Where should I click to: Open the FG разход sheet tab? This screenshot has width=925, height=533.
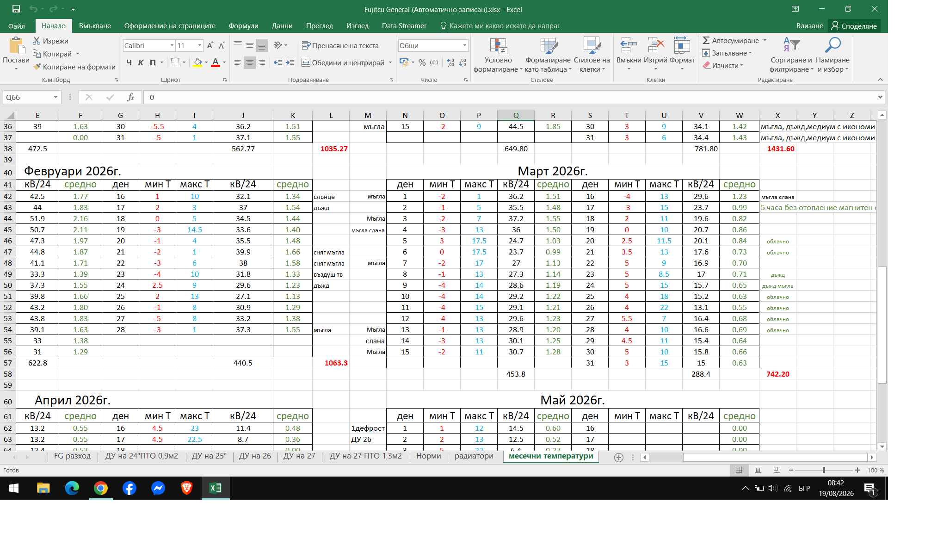pos(72,456)
